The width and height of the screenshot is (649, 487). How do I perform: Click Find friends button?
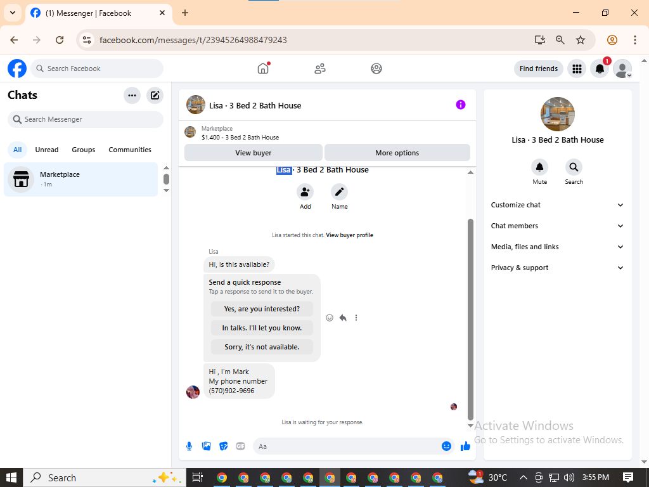click(x=539, y=68)
